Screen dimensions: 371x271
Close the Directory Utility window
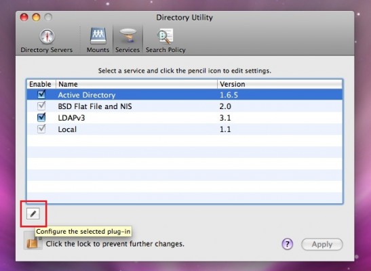[x=24, y=17]
